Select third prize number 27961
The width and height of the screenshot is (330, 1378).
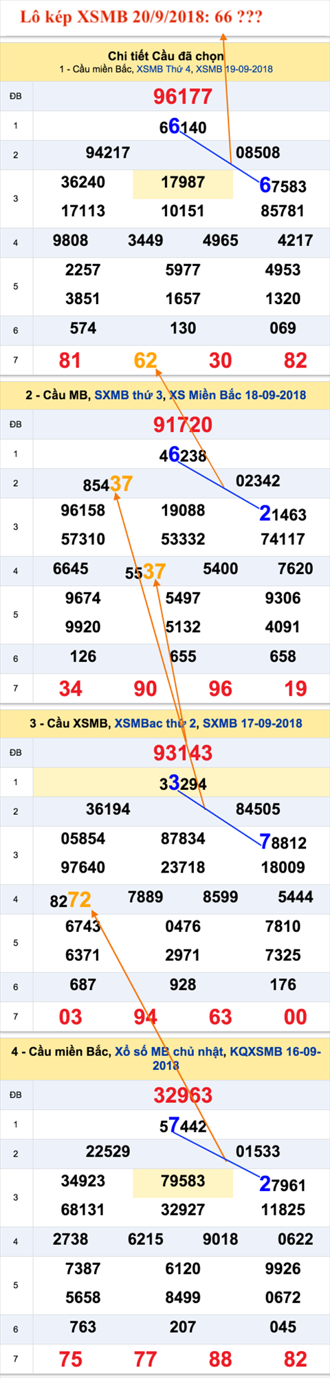click(283, 1184)
